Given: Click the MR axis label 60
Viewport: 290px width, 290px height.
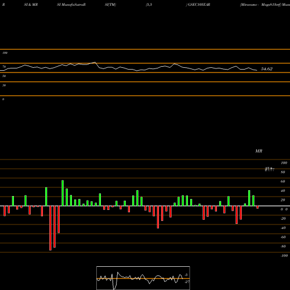Looking at the screenshot, I should click(283, 182).
